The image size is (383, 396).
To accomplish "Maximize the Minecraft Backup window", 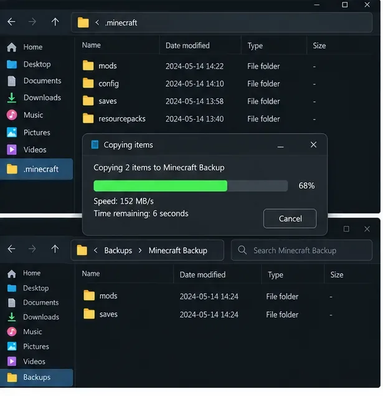I will coord(346,229).
